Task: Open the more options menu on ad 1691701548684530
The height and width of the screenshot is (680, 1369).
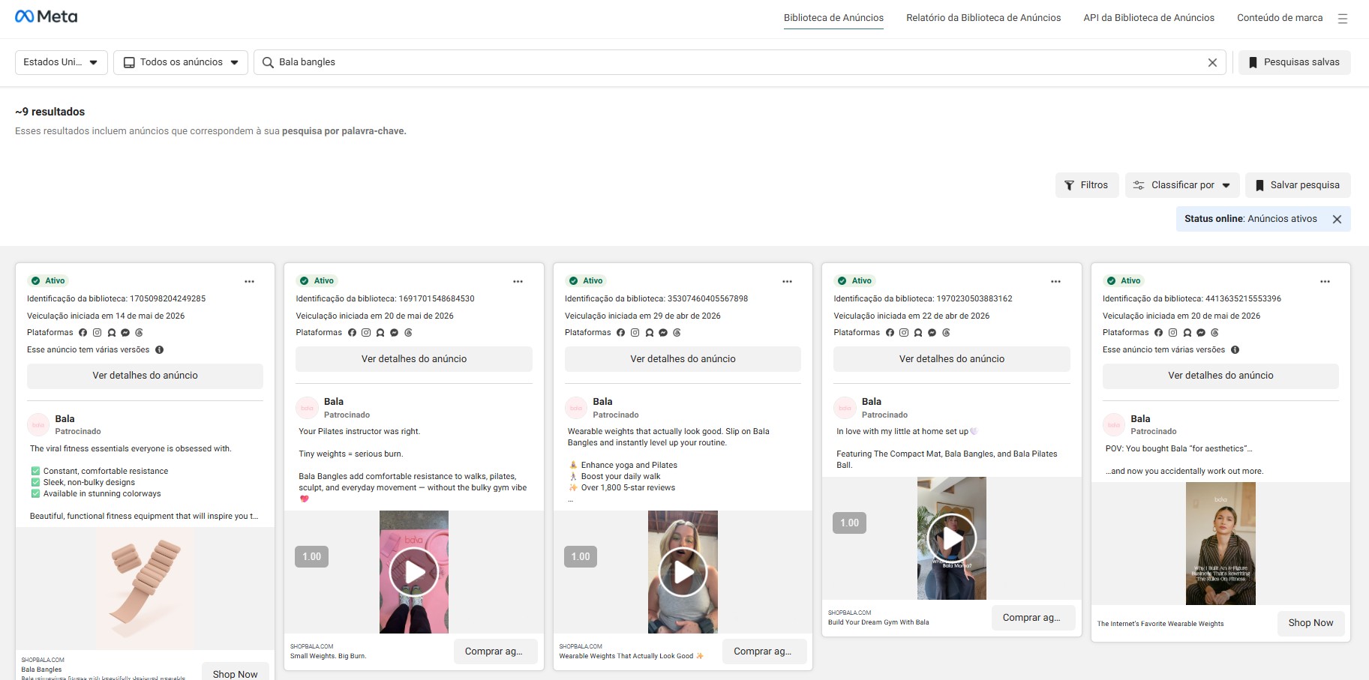Action: pyautogui.click(x=518, y=281)
